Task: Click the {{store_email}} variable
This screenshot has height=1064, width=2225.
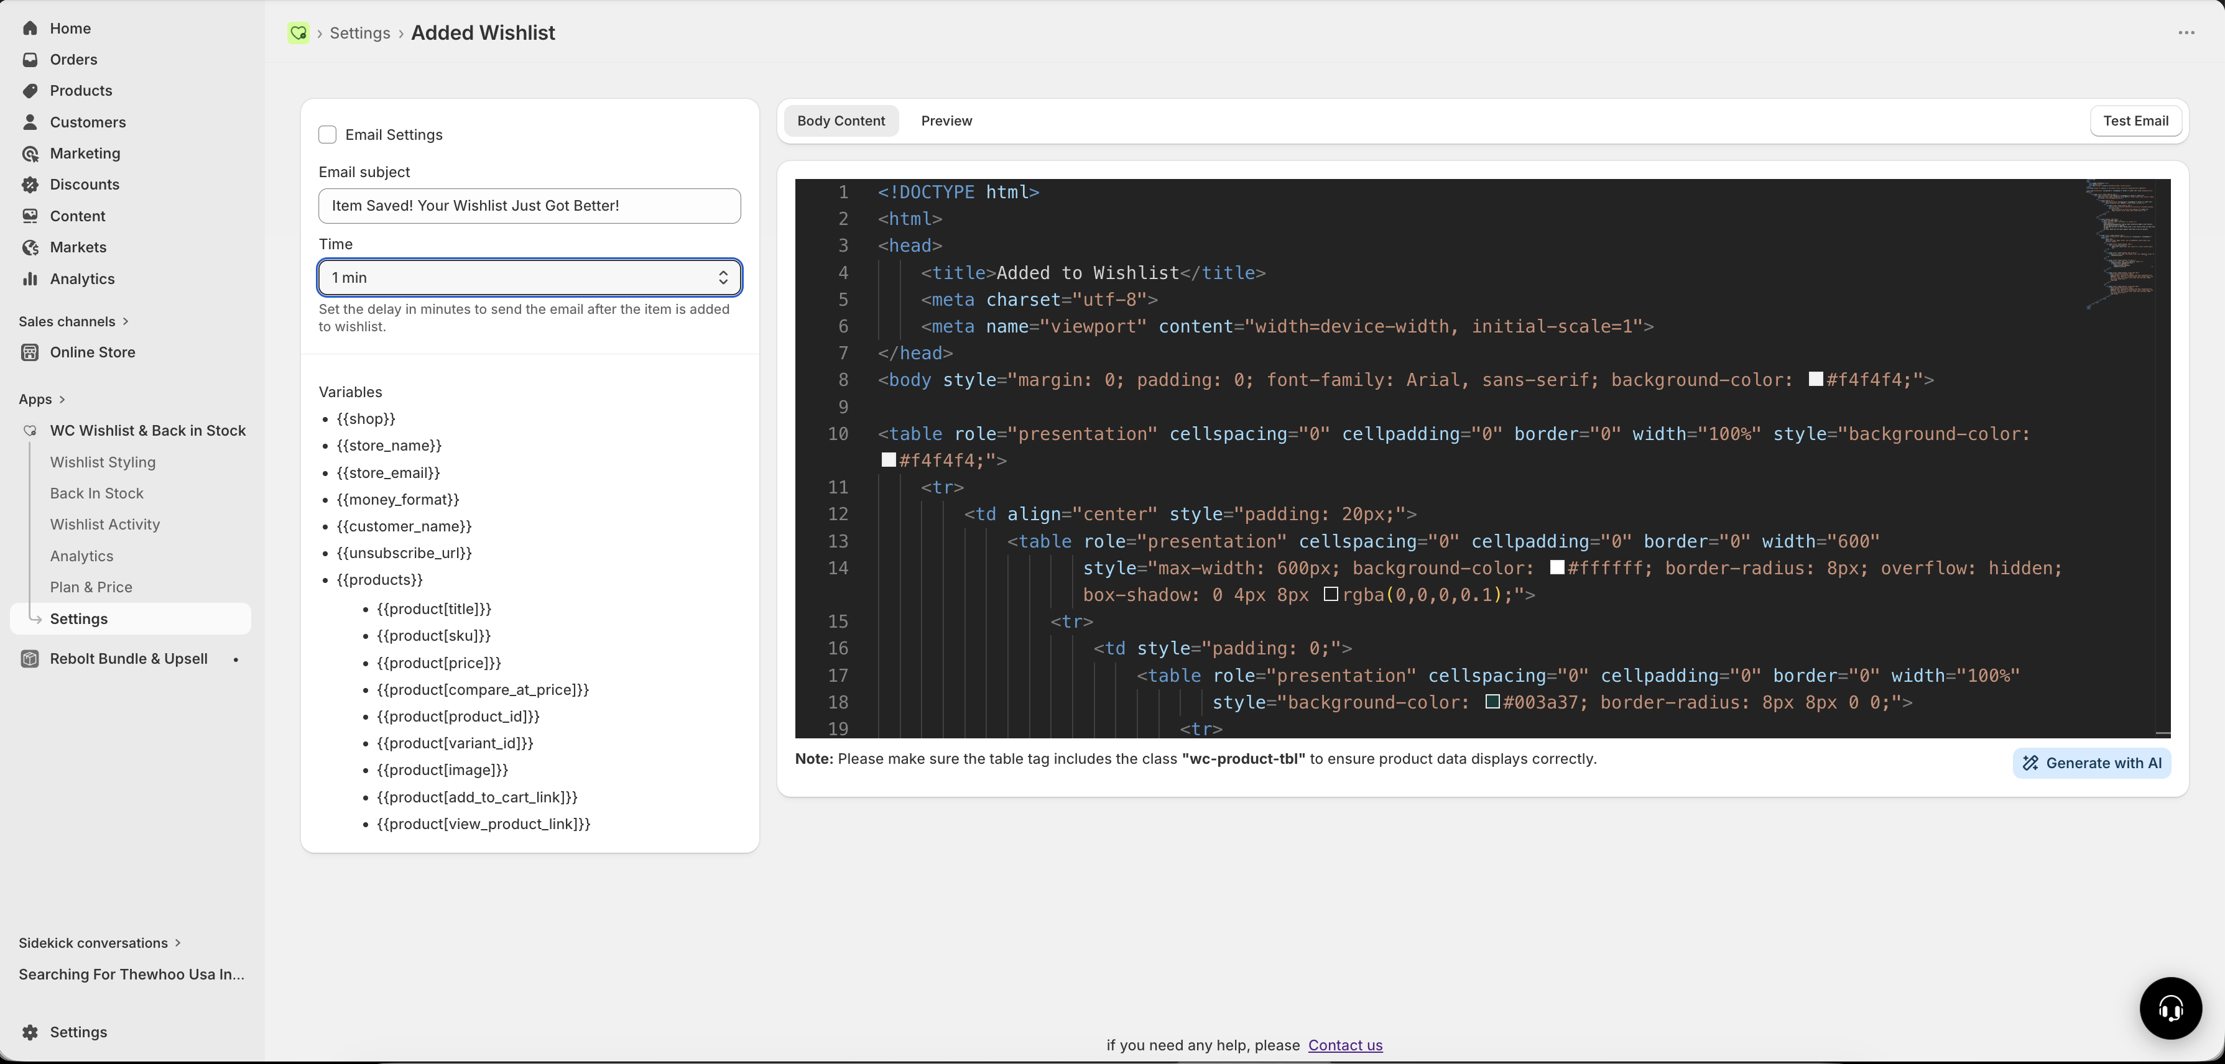Action: [389, 473]
